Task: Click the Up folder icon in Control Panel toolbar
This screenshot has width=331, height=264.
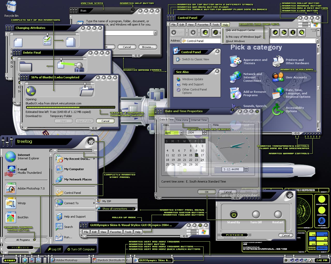Action: click(x=205, y=33)
